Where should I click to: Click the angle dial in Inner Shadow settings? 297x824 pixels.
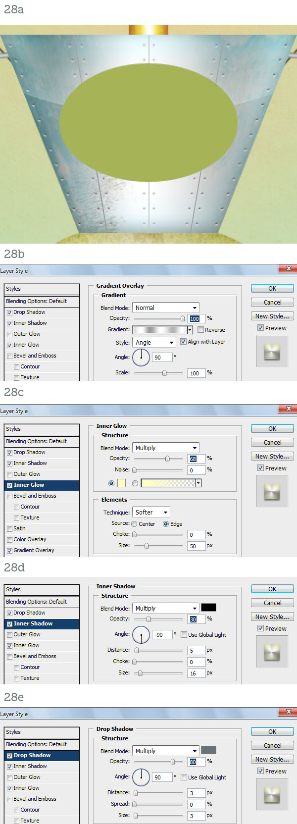click(141, 634)
